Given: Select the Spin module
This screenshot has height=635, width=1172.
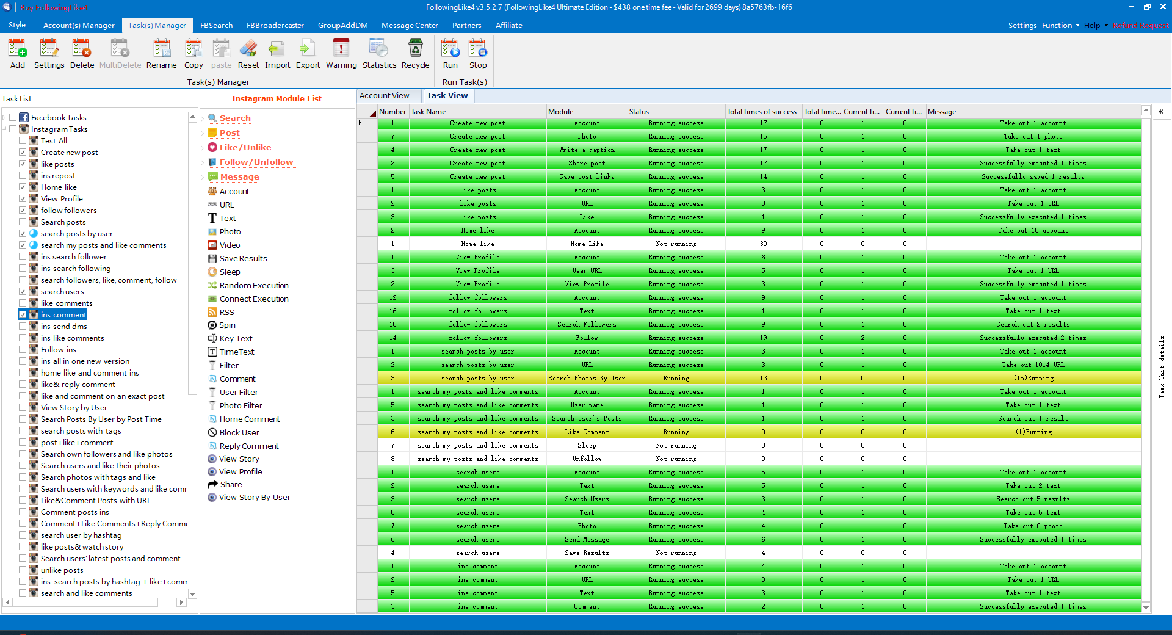Looking at the screenshot, I should point(227,325).
